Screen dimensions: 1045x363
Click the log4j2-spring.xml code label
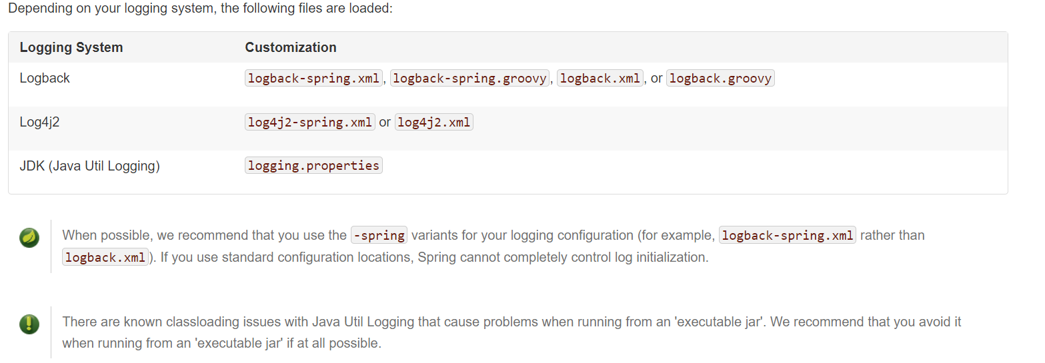(309, 122)
